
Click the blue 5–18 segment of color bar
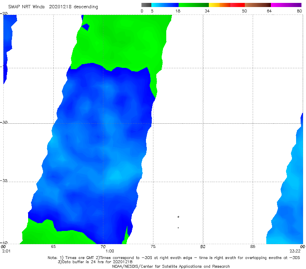(x=165, y=5)
